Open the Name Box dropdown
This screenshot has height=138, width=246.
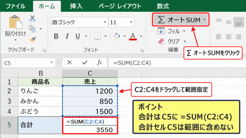click(x=51, y=62)
